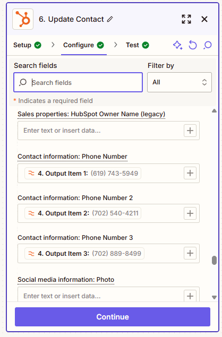222x337 pixels.
Task: Click the Continue button
Action: coord(113,317)
